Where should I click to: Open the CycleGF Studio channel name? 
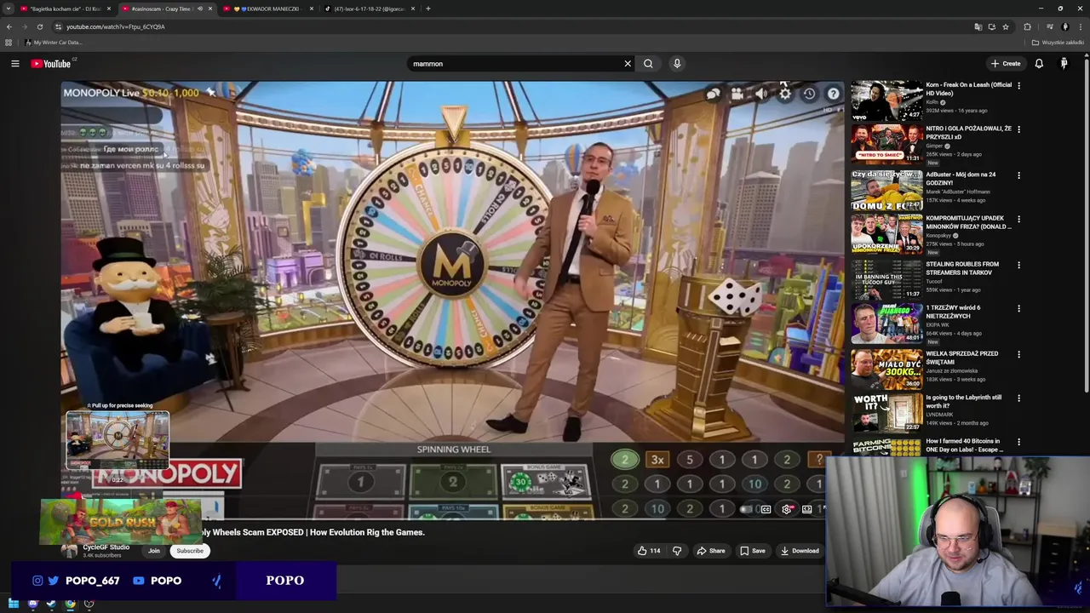pyautogui.click(x=106, y=547)
